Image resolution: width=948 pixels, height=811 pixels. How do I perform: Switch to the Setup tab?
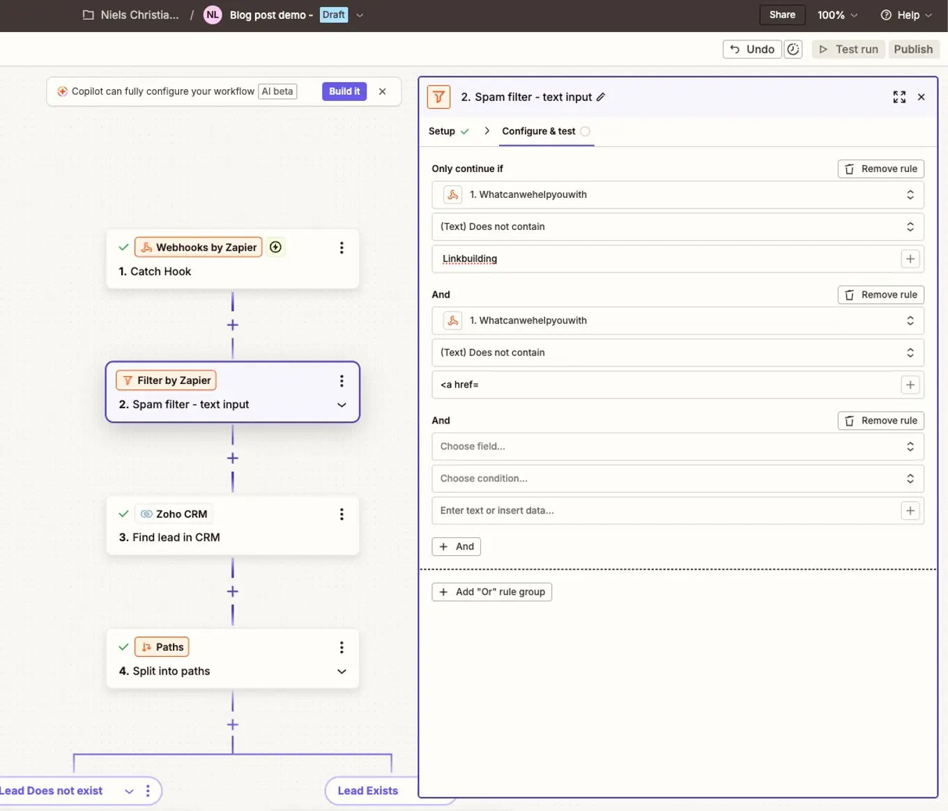(x=441, y=131)
